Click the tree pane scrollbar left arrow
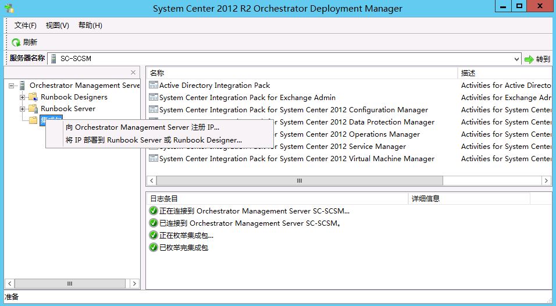This screenshot has height=306, width=556. (x=9, y=284)
